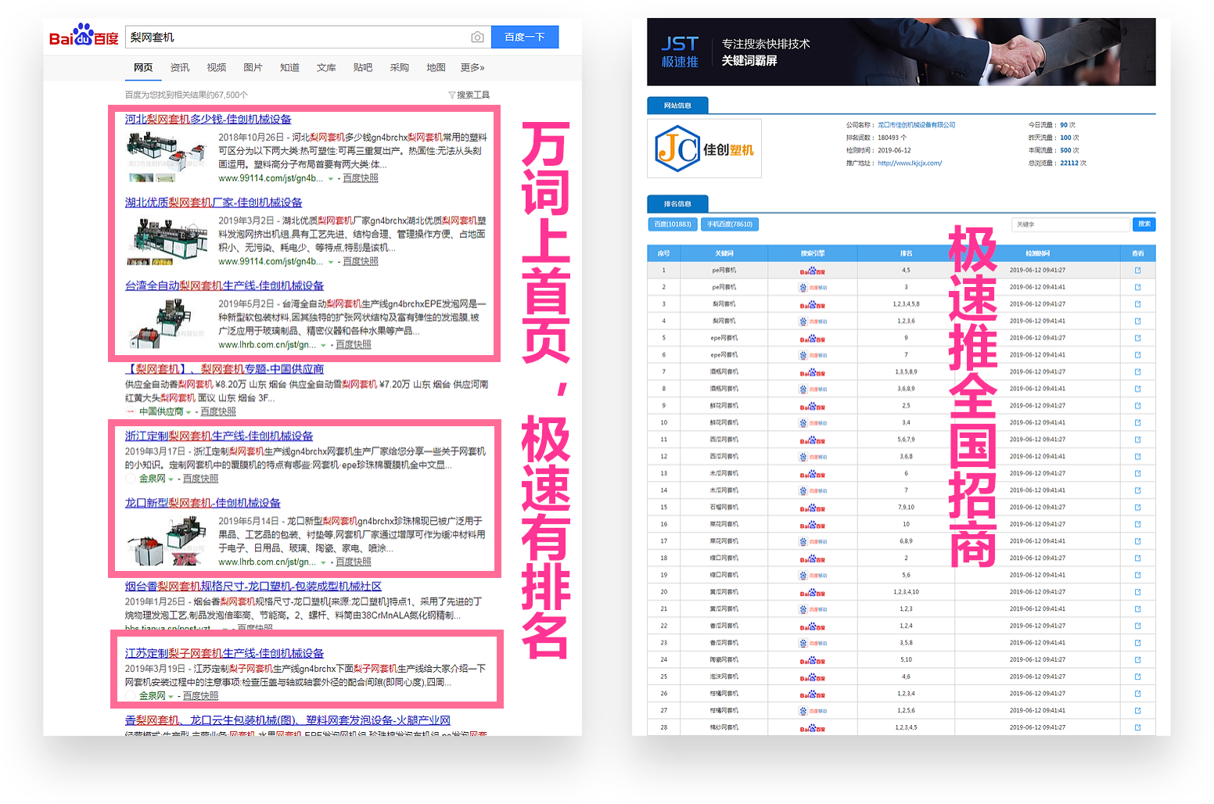This screenshot has height=804, width=1214.
Task: Switch to the 文库 tab
Action: (326, 68)
